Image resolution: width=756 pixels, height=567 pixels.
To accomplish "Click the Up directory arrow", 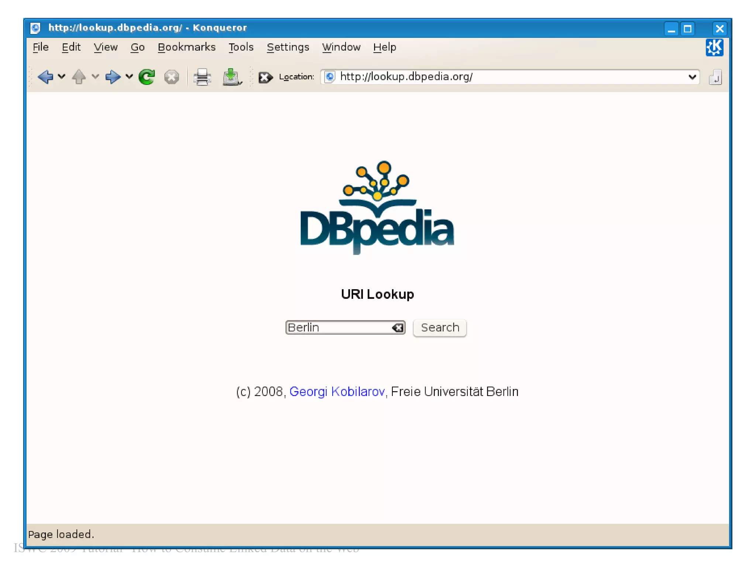I will pyautogui.click(x=79, y=77).
